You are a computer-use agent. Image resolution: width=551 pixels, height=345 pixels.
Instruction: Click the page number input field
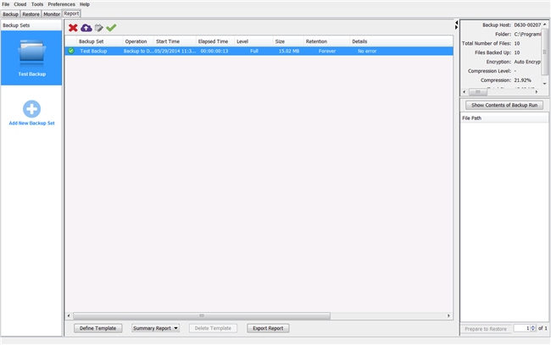pos(522,328)
